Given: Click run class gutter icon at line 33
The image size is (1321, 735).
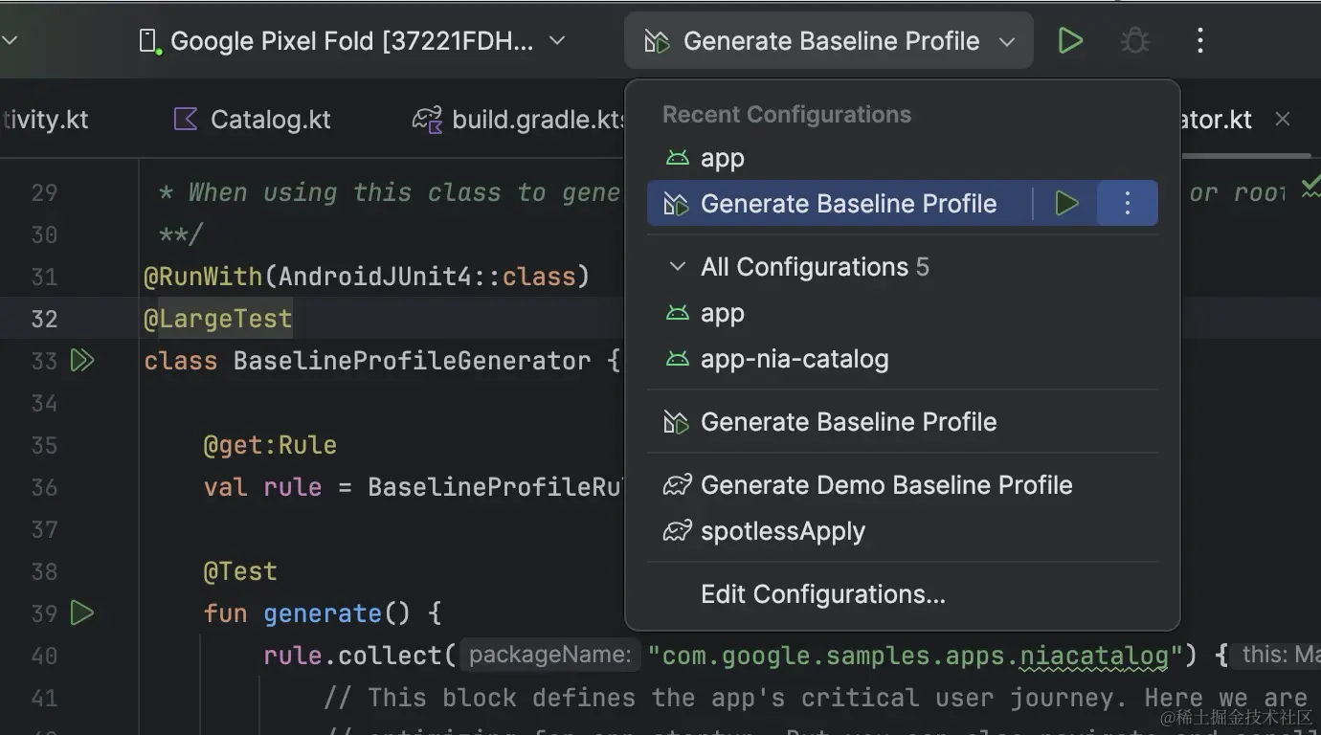Looking at the screenshot, I should pos(82,361).
